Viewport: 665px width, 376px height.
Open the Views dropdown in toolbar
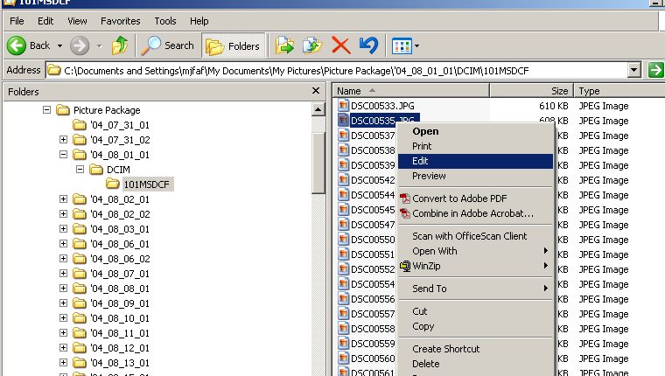[x=406, y=45]
